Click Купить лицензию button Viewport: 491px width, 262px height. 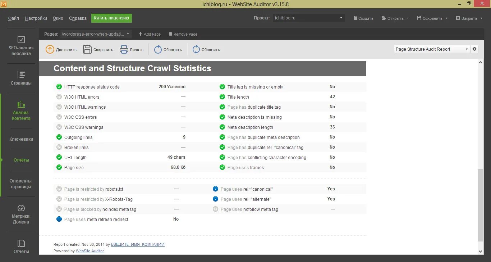pos(111,18)
